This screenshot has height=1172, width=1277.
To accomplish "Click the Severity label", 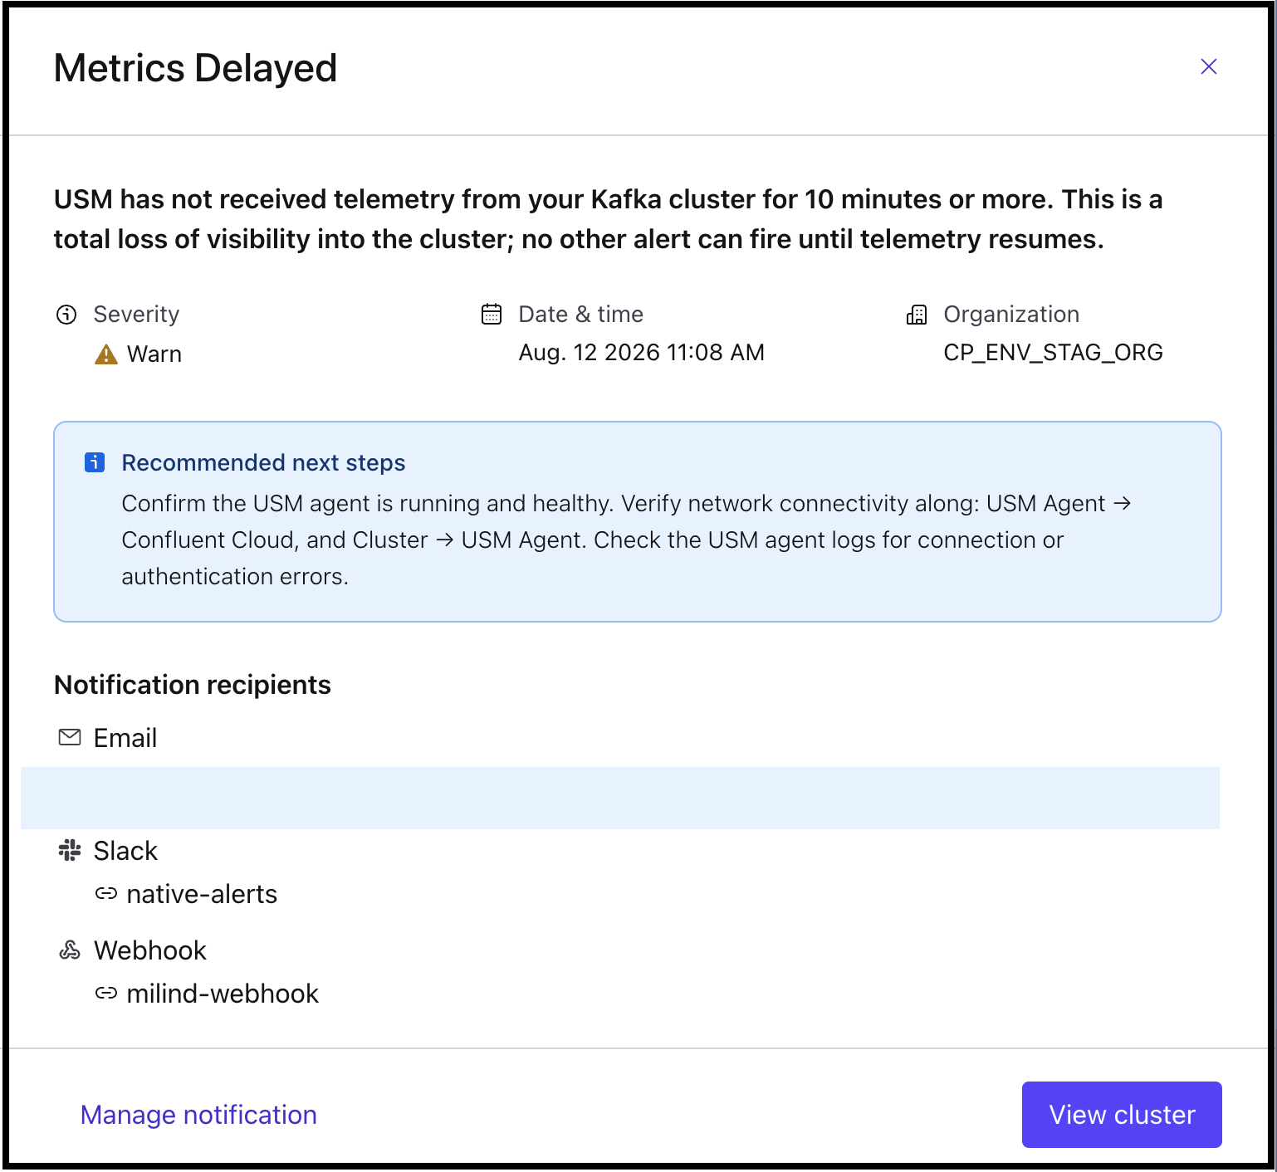I will pos(136,314).
